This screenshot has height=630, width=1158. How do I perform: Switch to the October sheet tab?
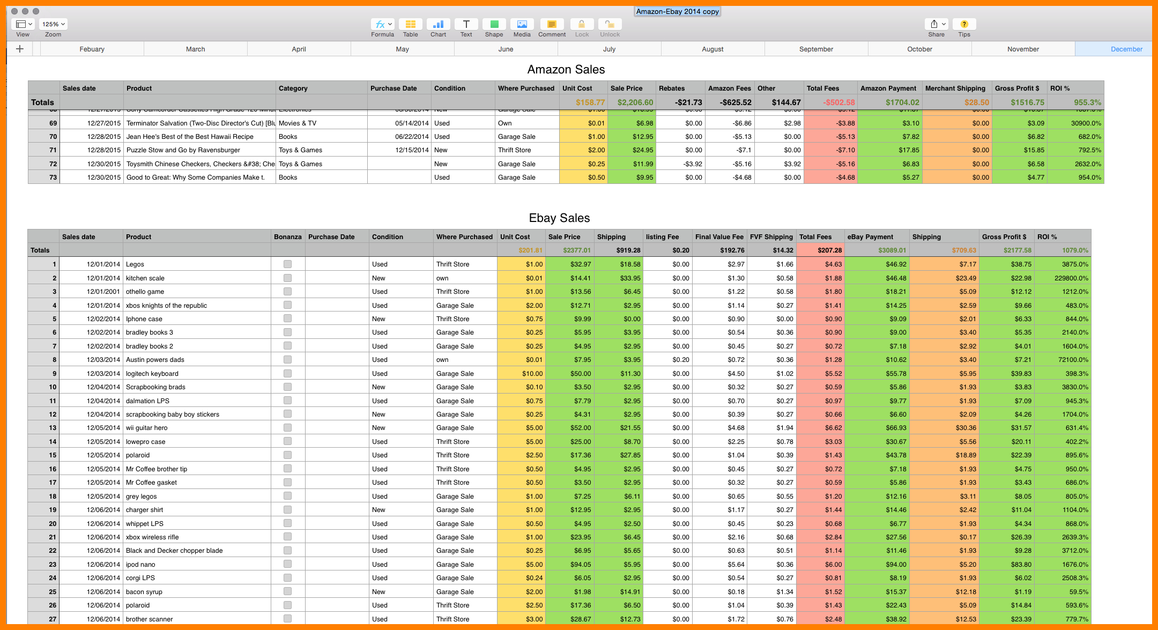(x=919, y=49)
